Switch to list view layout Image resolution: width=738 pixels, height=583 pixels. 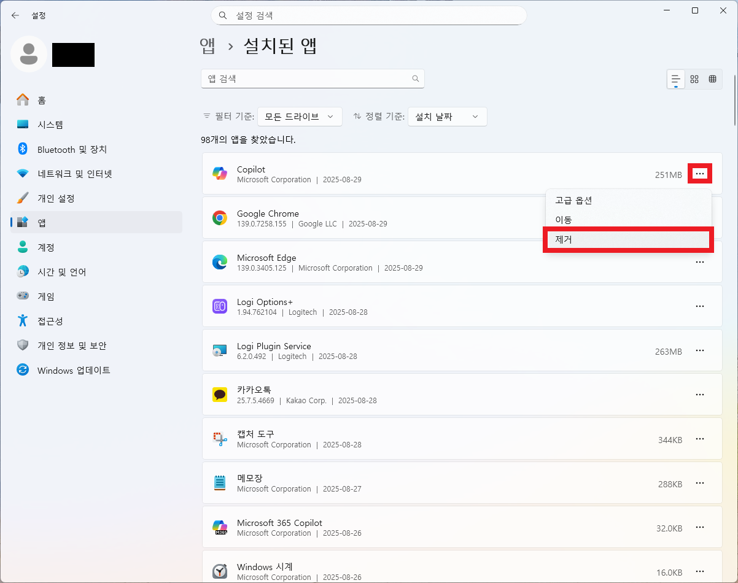coord(676,79)
